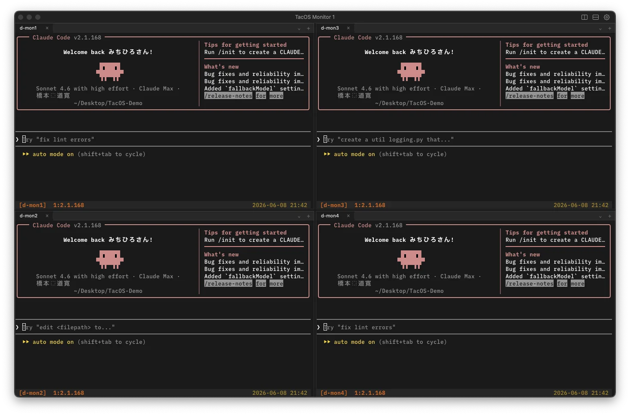Click 'What's new' heading in d-mon3
The width and height of the screenshot is (630, 415).
523,67
